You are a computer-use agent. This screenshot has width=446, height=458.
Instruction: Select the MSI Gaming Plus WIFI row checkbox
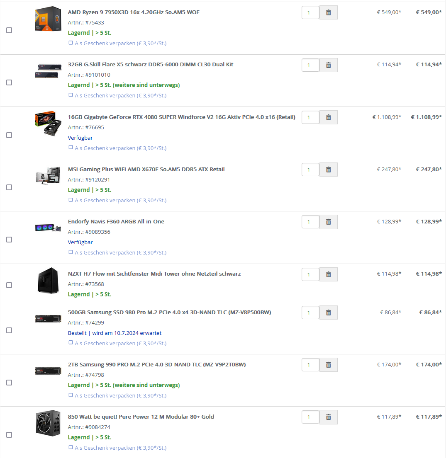pyautogui.click(x=9, y=187)
